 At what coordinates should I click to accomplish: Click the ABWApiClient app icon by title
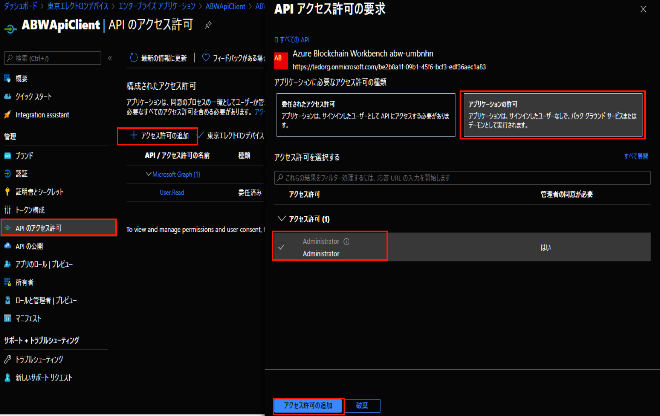pos(11,29)
